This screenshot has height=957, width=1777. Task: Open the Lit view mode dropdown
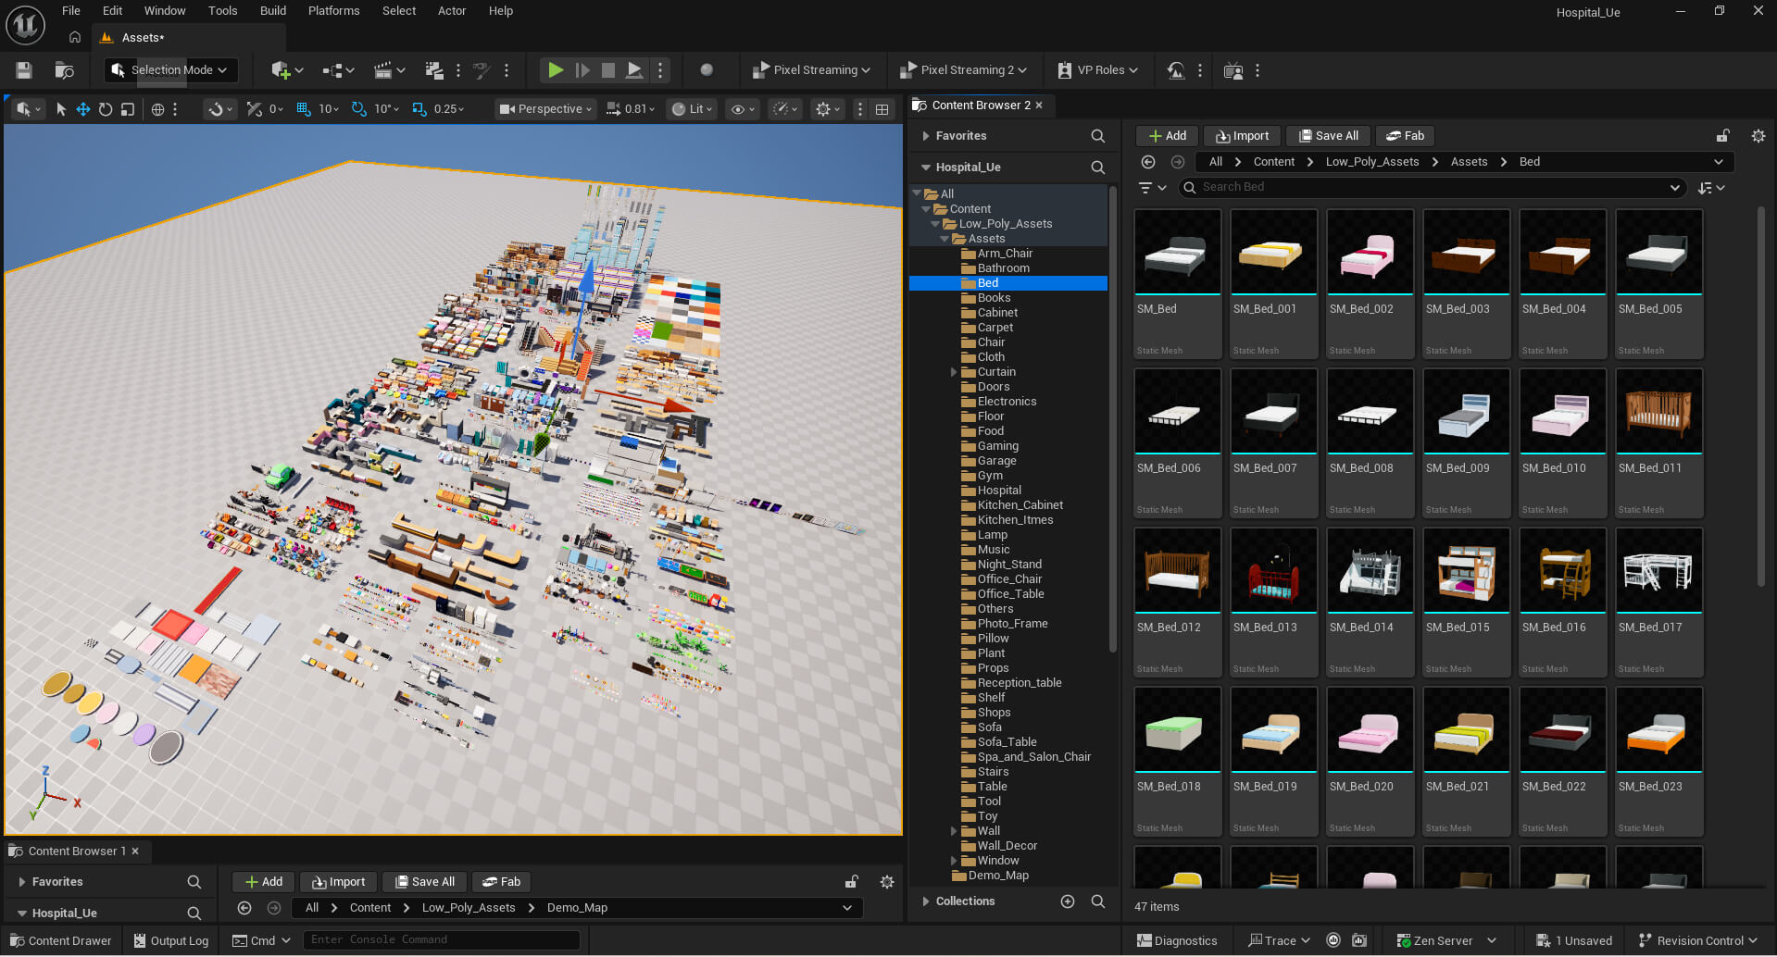click(693, 109)
